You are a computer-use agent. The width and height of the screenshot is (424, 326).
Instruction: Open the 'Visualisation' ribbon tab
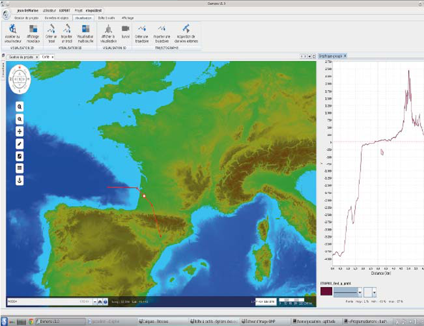[x=83, y=18]
